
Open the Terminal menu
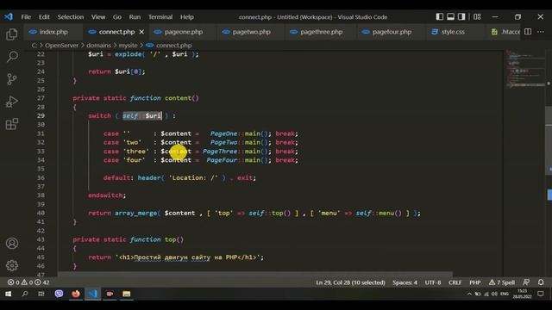[x=160, y=17]
